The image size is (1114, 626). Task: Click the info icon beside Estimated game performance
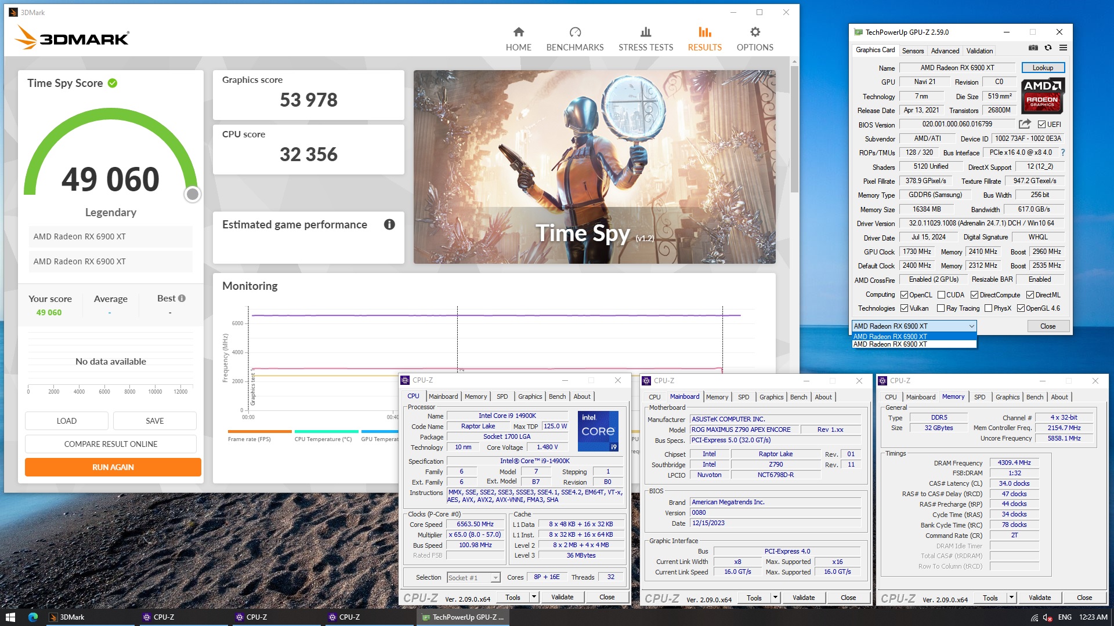pos(389,224)
